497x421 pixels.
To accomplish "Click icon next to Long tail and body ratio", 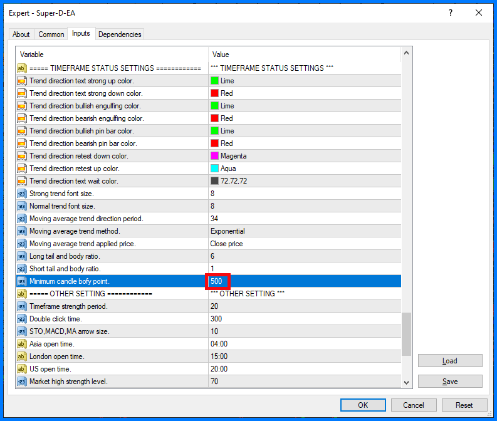I will tap(21, 256).
